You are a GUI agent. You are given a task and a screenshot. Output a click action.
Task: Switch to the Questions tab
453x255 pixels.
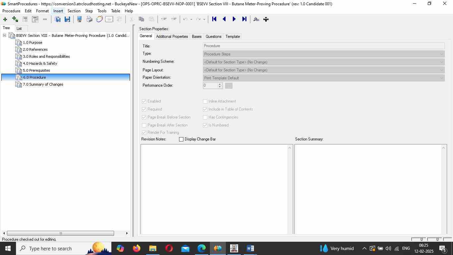tap(213, 37)
